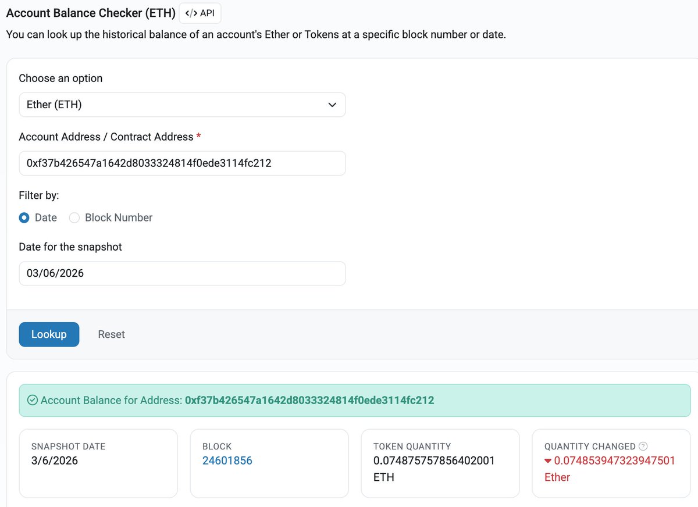Click the green checkmark icon in balance banner

[x=33, y=400]
